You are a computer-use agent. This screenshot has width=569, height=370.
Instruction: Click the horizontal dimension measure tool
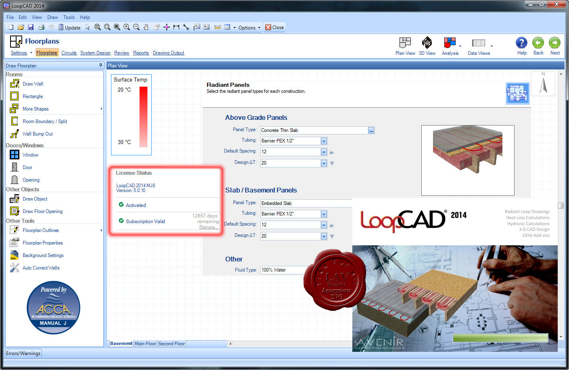176,27
